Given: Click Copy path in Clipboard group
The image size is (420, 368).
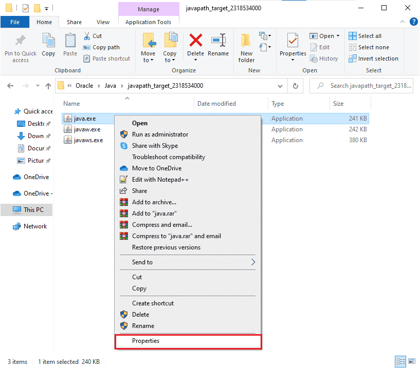Looking at the screenshot, I should 101,47.
